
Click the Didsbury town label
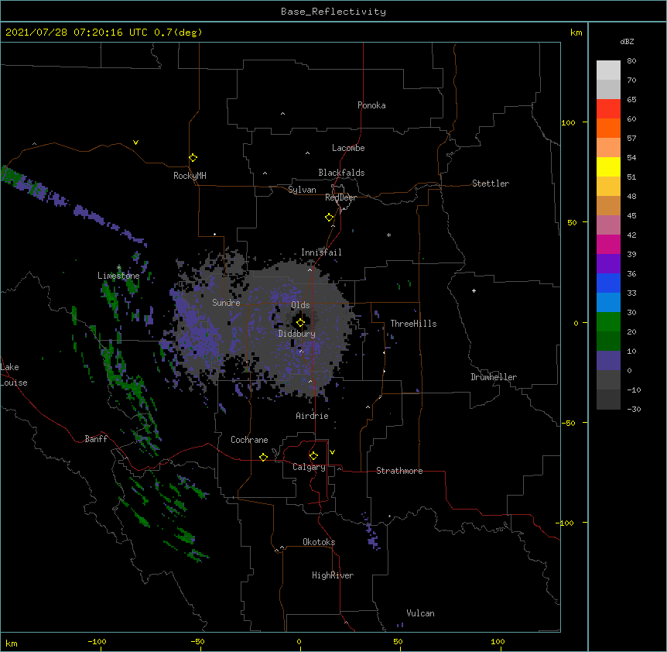296,334
